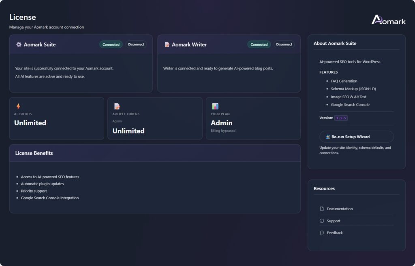Click the Your Plan chart icon
The width and height of the screenshot is (415, 266).
click(x=215, y=106)
